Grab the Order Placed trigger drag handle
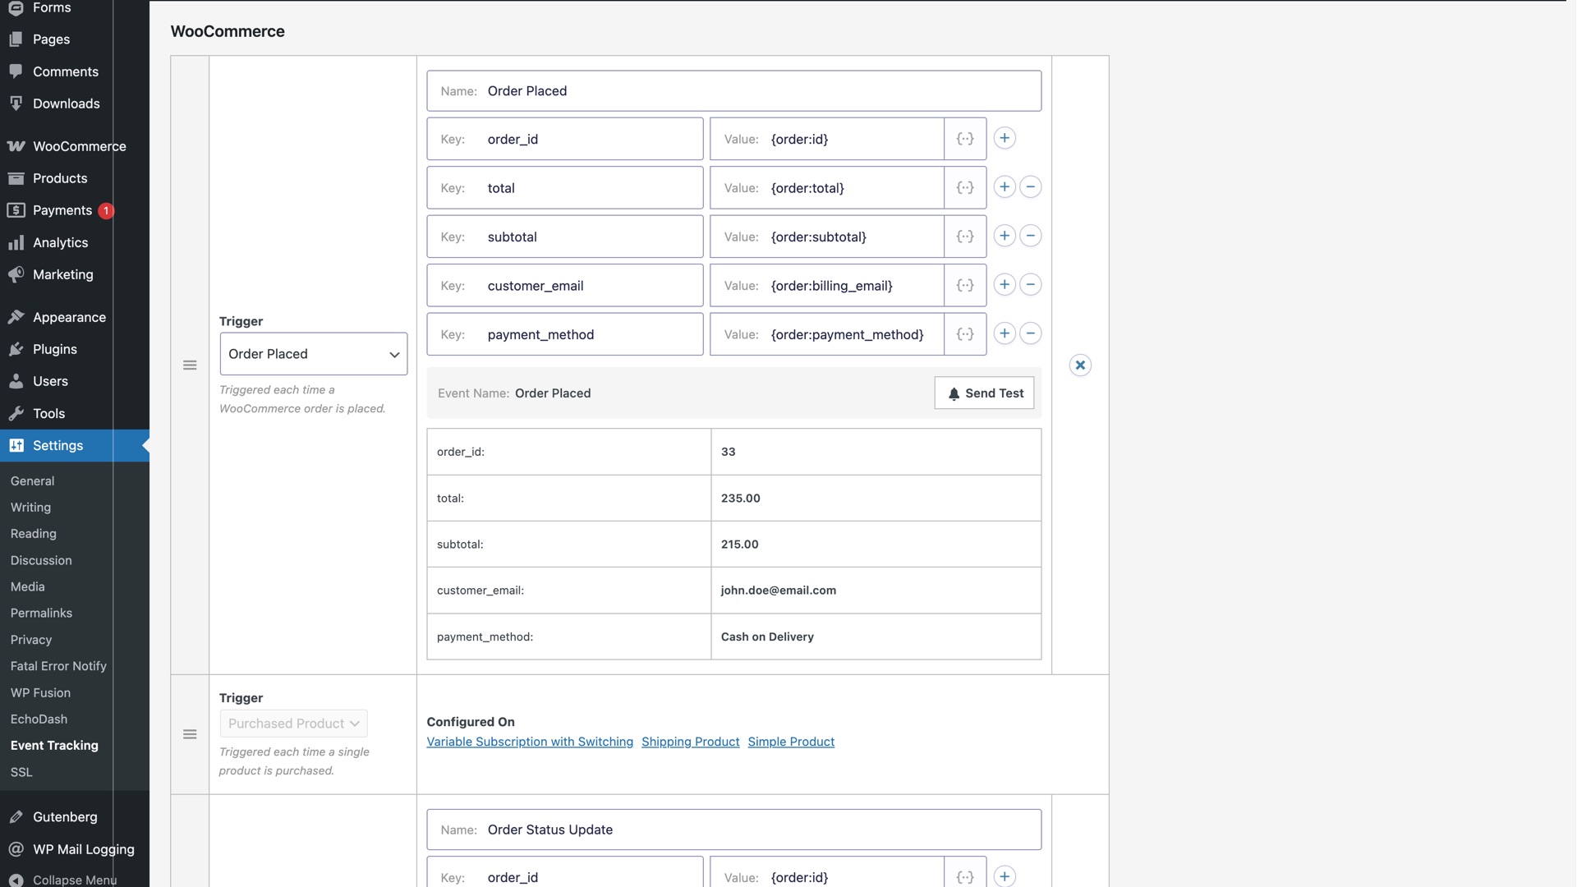1577x887 pixels. pos(190,365)
